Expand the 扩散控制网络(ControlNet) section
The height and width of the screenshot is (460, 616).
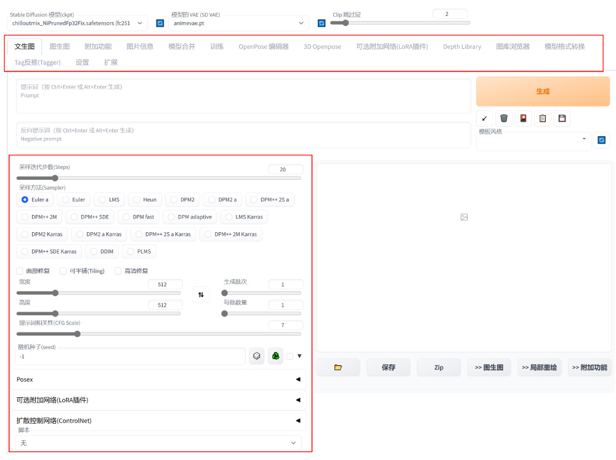(x=158, y=421)
